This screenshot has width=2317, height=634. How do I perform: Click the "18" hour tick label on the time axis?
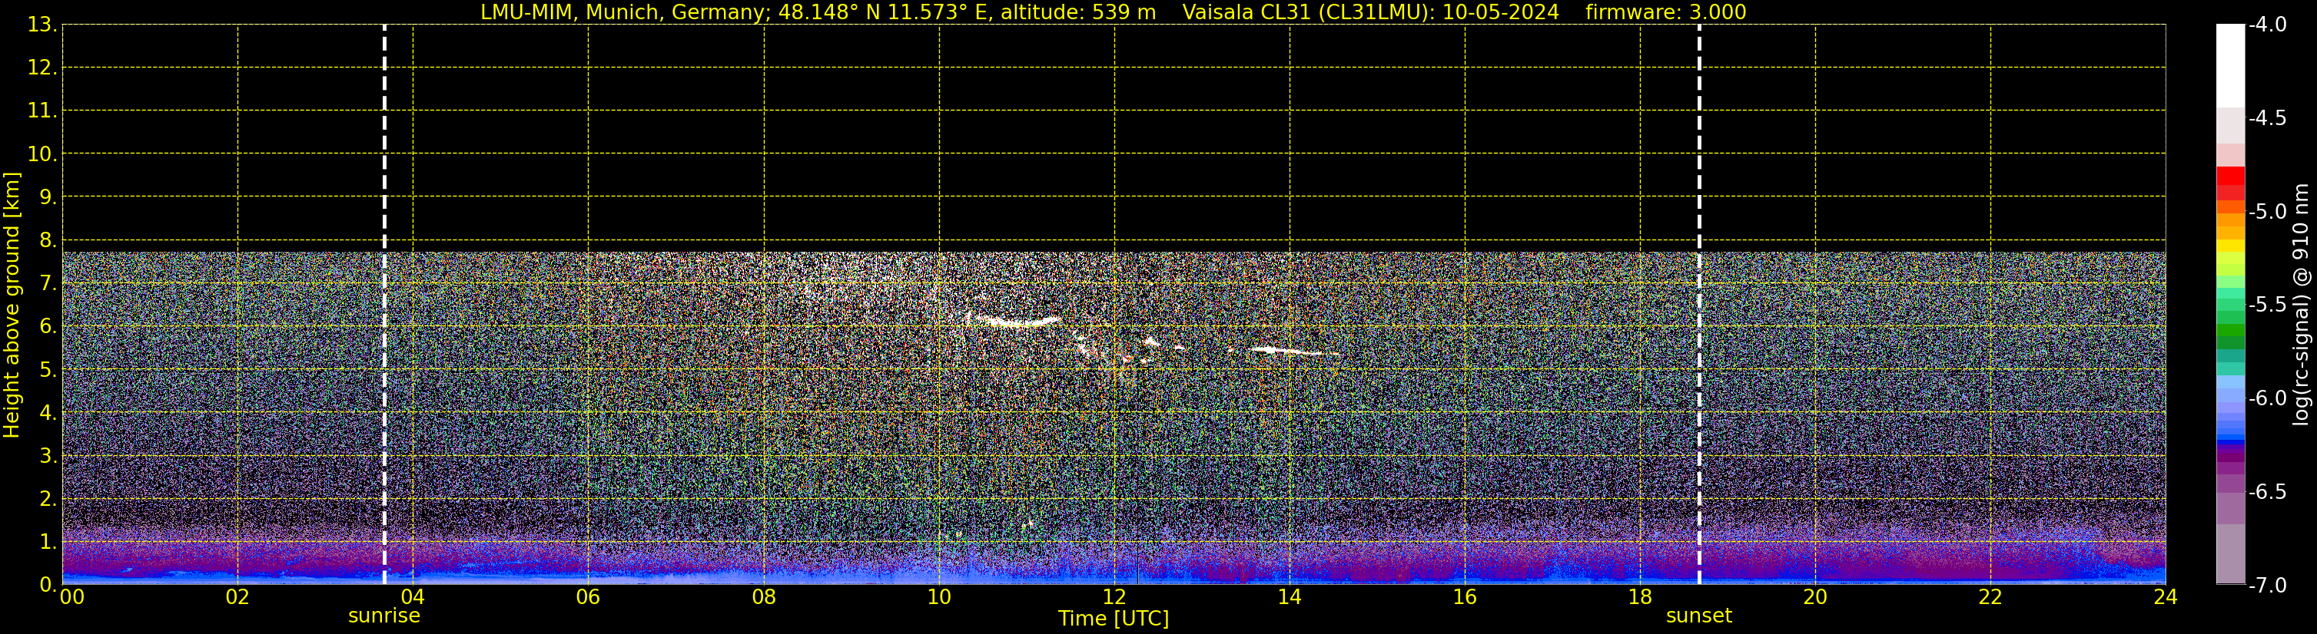(1641, 597)
